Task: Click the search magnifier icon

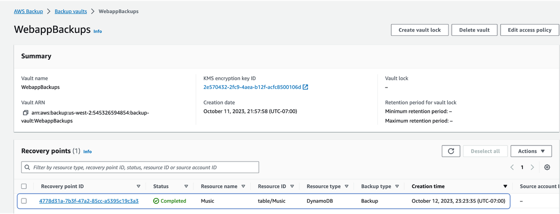Action: (27, 167)
